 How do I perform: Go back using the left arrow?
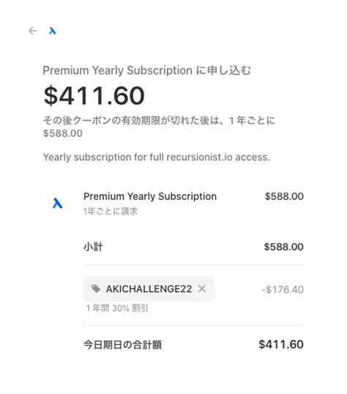coord(33,31)
